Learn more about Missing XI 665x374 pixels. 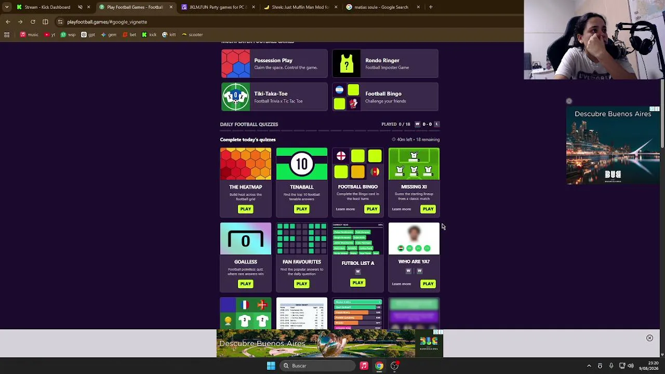402,209
